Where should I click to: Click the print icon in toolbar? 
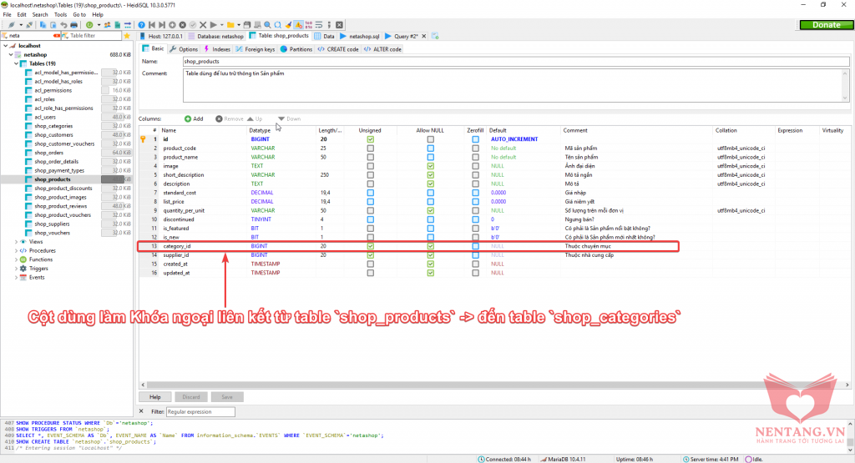(73, 24)
